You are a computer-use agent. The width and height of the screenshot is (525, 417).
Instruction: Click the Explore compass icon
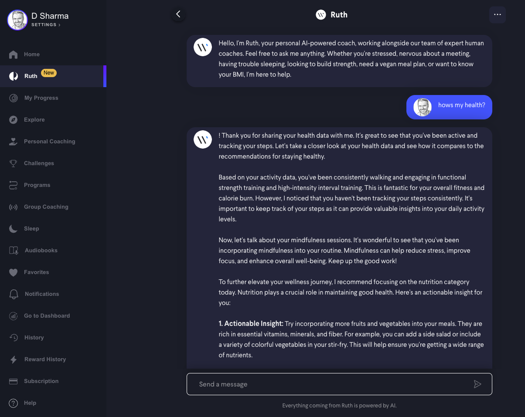point(14,120)
